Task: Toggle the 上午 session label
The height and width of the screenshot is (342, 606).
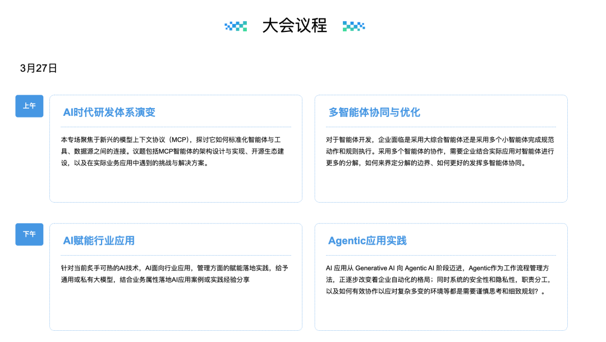Action: pos(29,106)
